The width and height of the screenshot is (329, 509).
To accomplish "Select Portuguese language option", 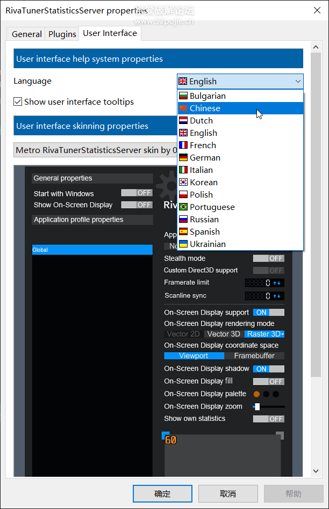I will pyautogui.click(x=241, y=207).
